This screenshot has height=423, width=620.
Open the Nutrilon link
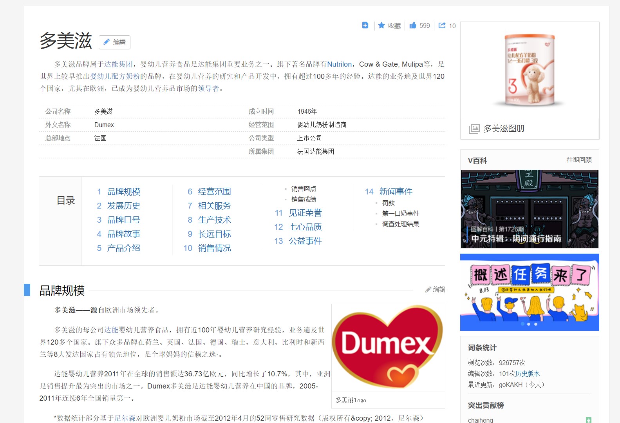click(x=340, y=64)
